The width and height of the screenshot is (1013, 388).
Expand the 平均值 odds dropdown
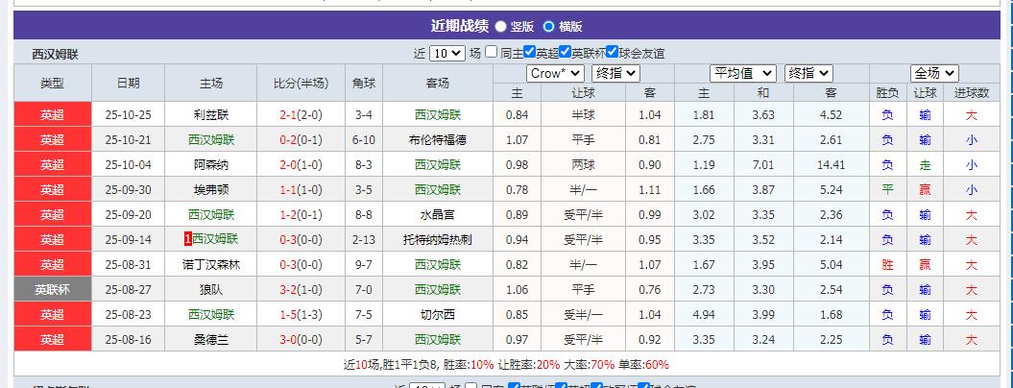tap(743, 73)
